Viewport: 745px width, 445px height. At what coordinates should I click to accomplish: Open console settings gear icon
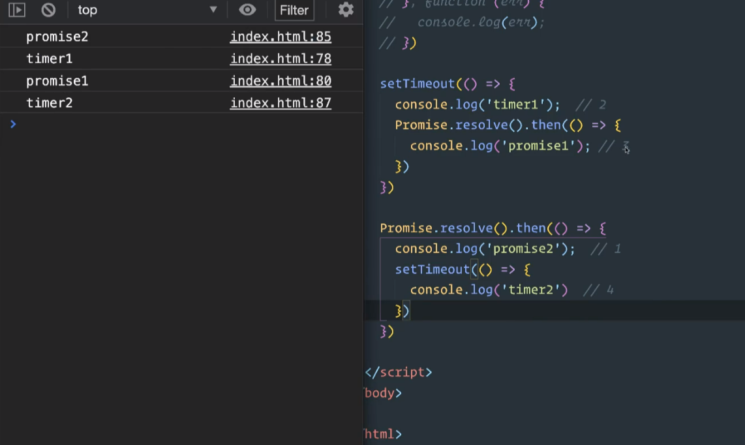pyautogui.click(x=345, y=10)
